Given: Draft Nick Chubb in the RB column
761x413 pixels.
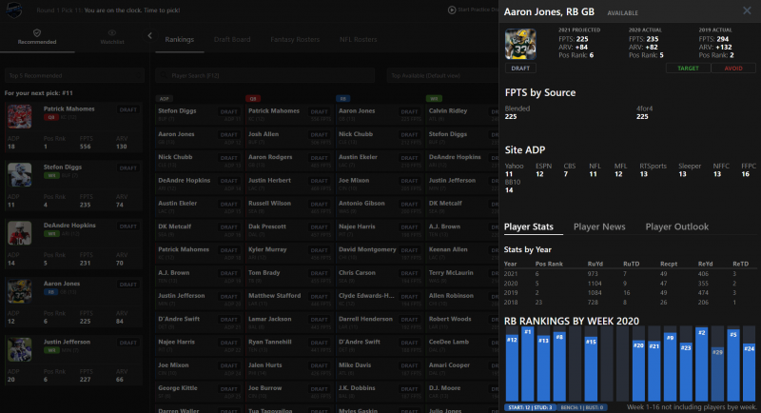Looking at the screenshot, I should pos(410,135).
